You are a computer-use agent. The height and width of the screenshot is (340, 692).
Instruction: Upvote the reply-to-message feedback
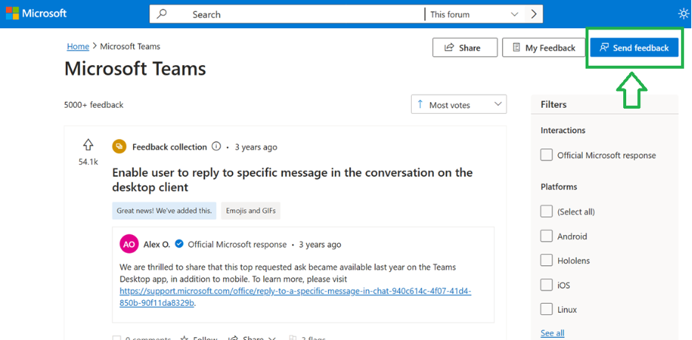point(88,145)
